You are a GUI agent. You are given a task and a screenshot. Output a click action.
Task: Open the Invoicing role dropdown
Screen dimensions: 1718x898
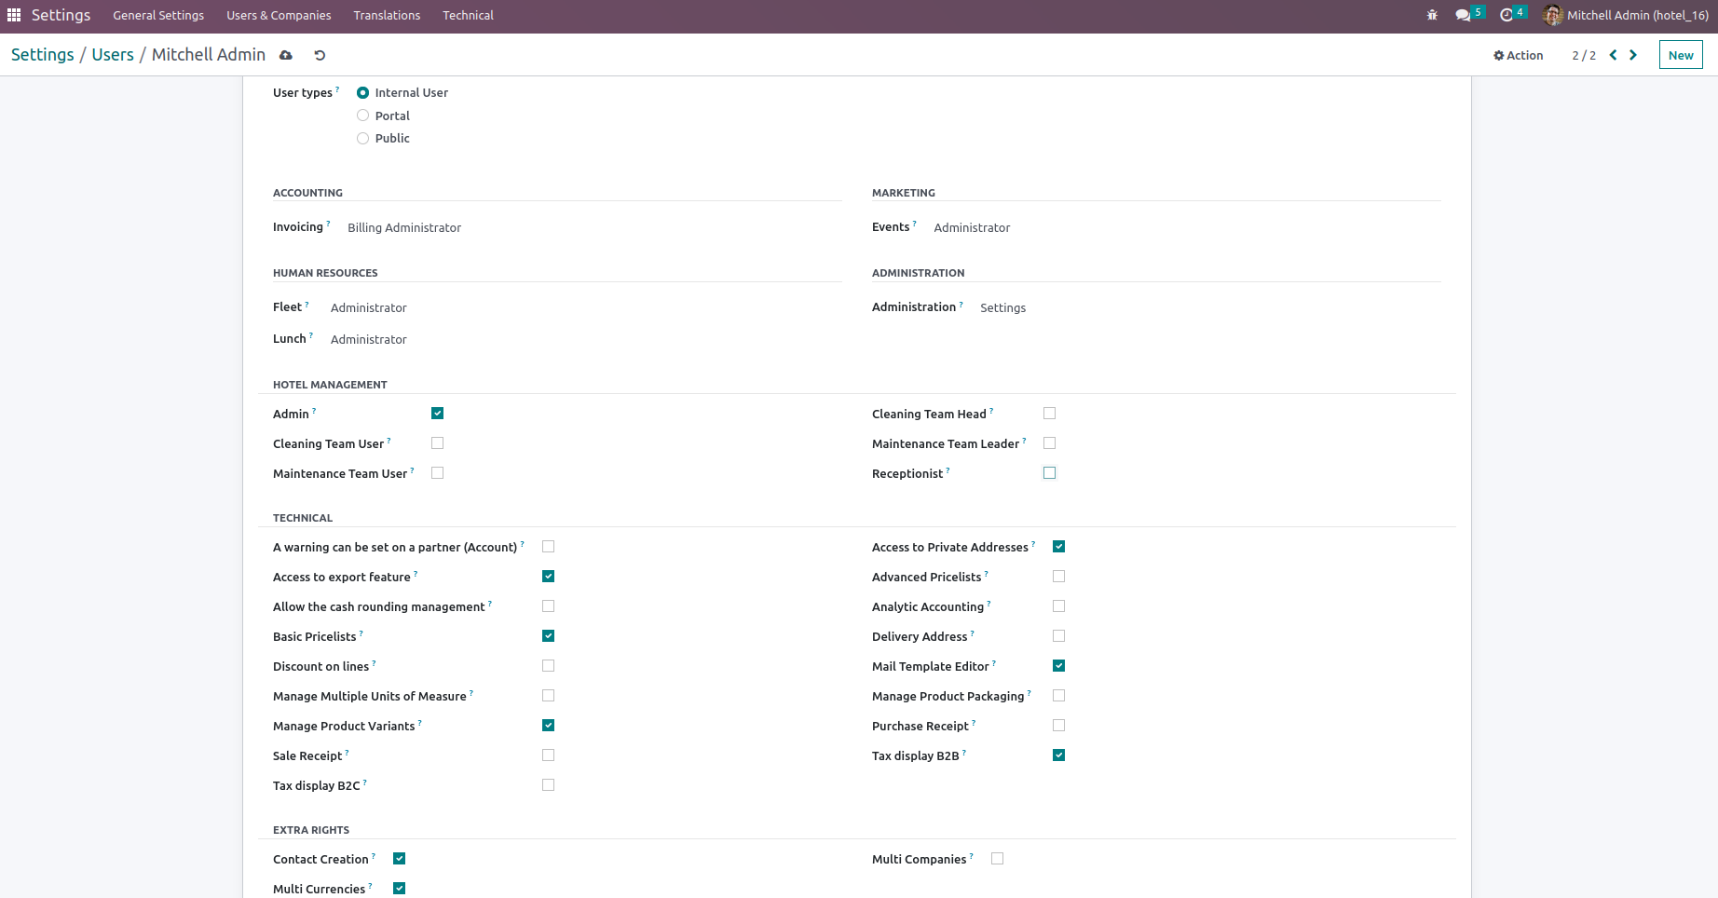pos(404,227)
